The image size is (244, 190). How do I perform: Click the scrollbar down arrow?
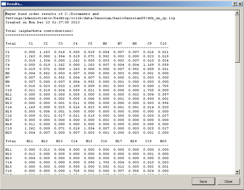(x=237, y=172)
